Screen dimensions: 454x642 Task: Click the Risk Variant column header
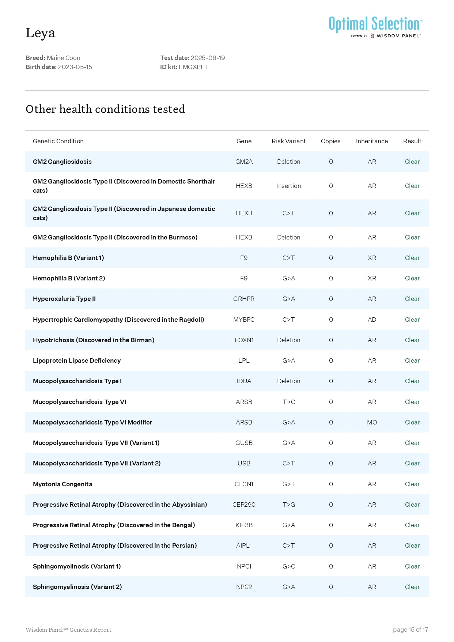(x=288, y=141)
